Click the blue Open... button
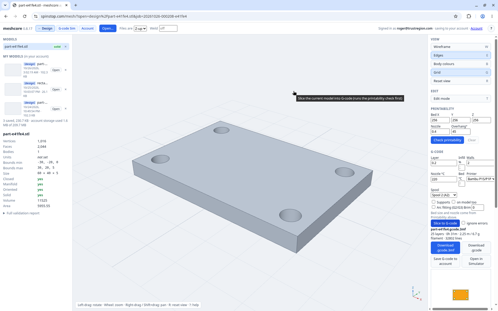Image resolution: width=498 pixels, height=311 pixels. (x=108, y=28)
